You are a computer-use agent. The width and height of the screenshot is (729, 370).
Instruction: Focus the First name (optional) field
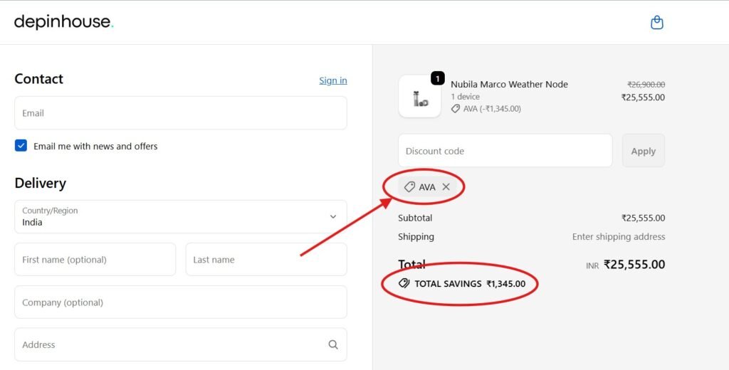click(95, 260)
